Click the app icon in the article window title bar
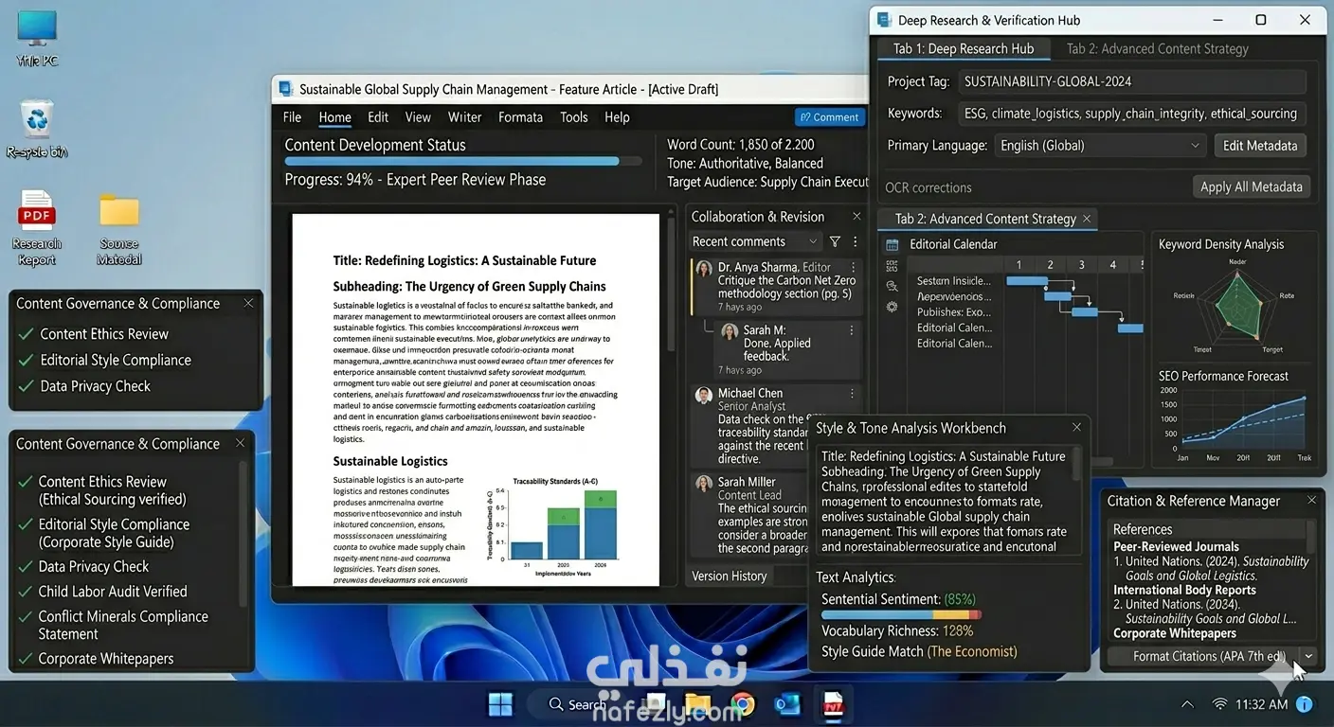The image size is (1334, 727). click(285, 89)
